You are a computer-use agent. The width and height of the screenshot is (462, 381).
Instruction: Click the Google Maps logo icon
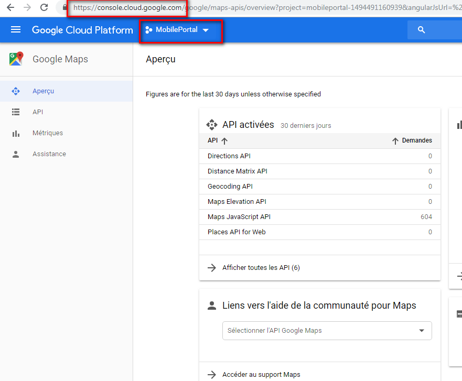(16, 59)
